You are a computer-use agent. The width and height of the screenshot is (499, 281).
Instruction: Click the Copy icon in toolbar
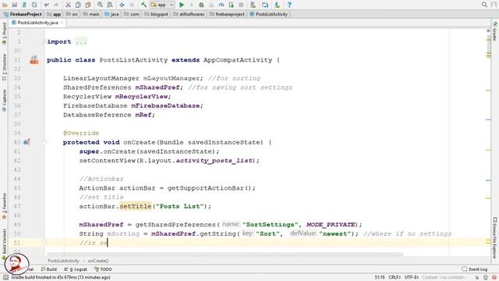[x=78, y=5]
